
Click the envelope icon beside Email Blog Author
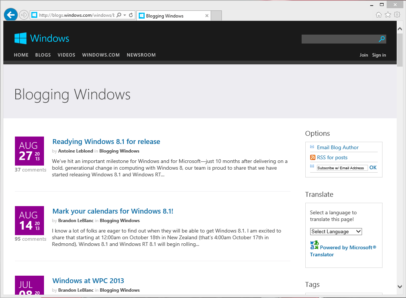pos(312,147)
